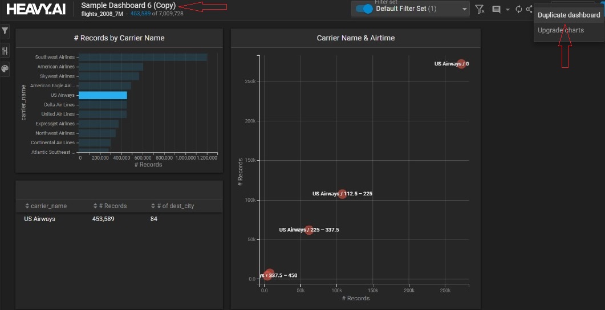This screenshot has width=605, height=310.
Task: Open the color palette icon in sidebar
Action: (x=5, y=69)
